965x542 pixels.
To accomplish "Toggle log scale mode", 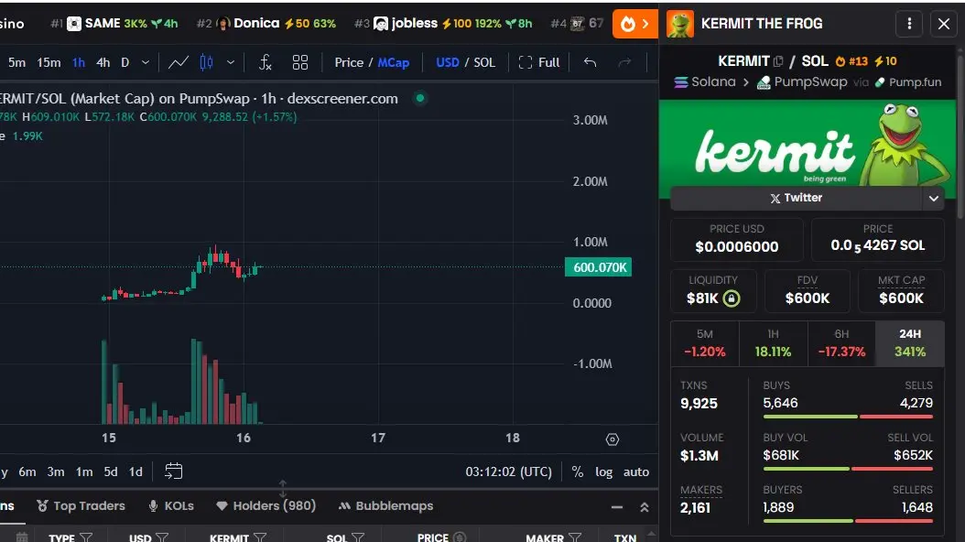I will coord(603,472).
